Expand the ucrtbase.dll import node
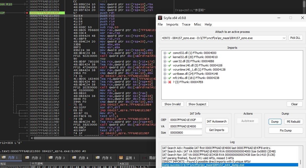This screenshot has height=168, width=306. pyautogui.click(x=165, y=74)
